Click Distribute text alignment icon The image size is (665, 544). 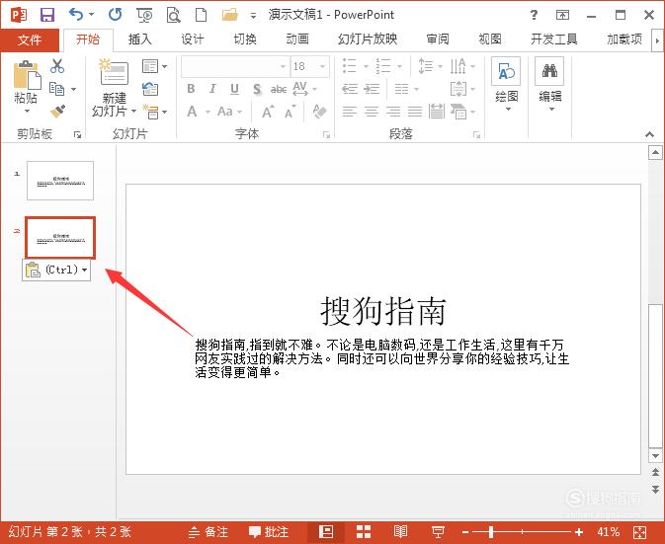coord(437,112)
